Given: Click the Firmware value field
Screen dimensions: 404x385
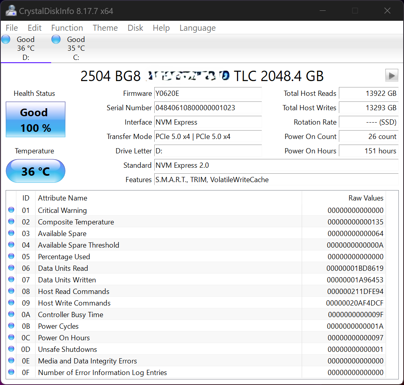Looking at the screenshot, I should click(208, 93).
